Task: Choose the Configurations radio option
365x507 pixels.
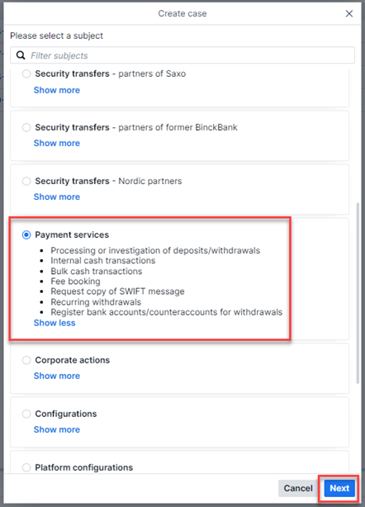Action: 26,414
